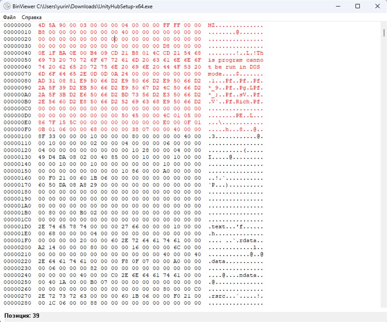
Task: Click ASCII text starting with MZ
Action: [x=236, y=25]
